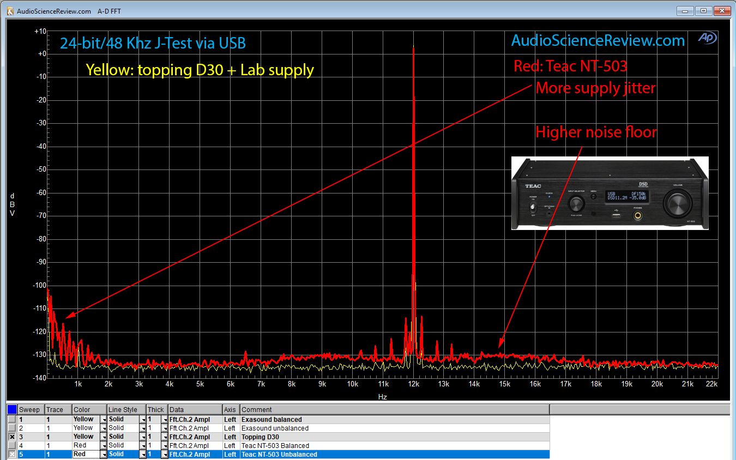Image resolution: width=736 pixels, height=460 pixels.
Task: Click the -100 label on amplitude axis
Action: [x=40, y=285]
